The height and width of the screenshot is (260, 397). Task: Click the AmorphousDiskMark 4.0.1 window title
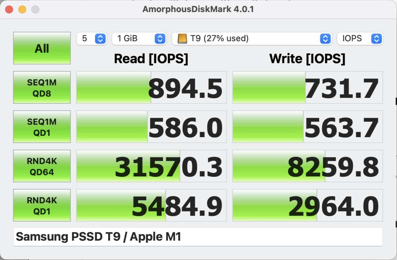(x=198, y=9)
